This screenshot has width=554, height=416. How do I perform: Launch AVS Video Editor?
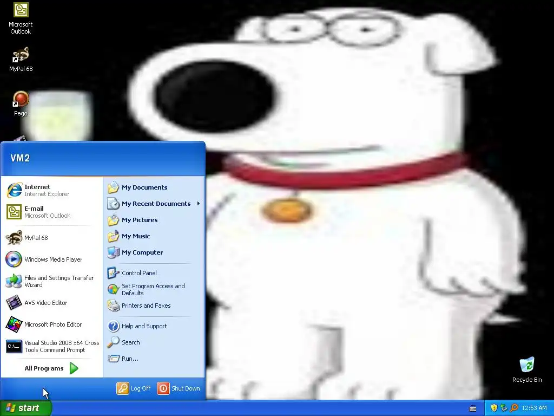click(x=51, y=303)
